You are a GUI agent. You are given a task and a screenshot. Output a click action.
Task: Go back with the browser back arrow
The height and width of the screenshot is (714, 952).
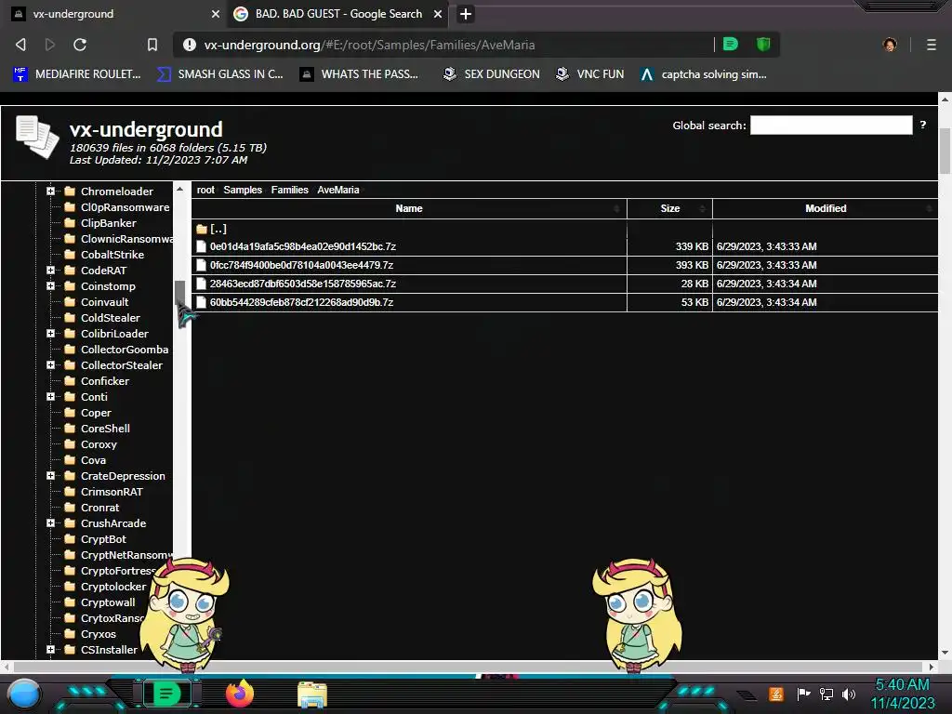click(20, 45)
